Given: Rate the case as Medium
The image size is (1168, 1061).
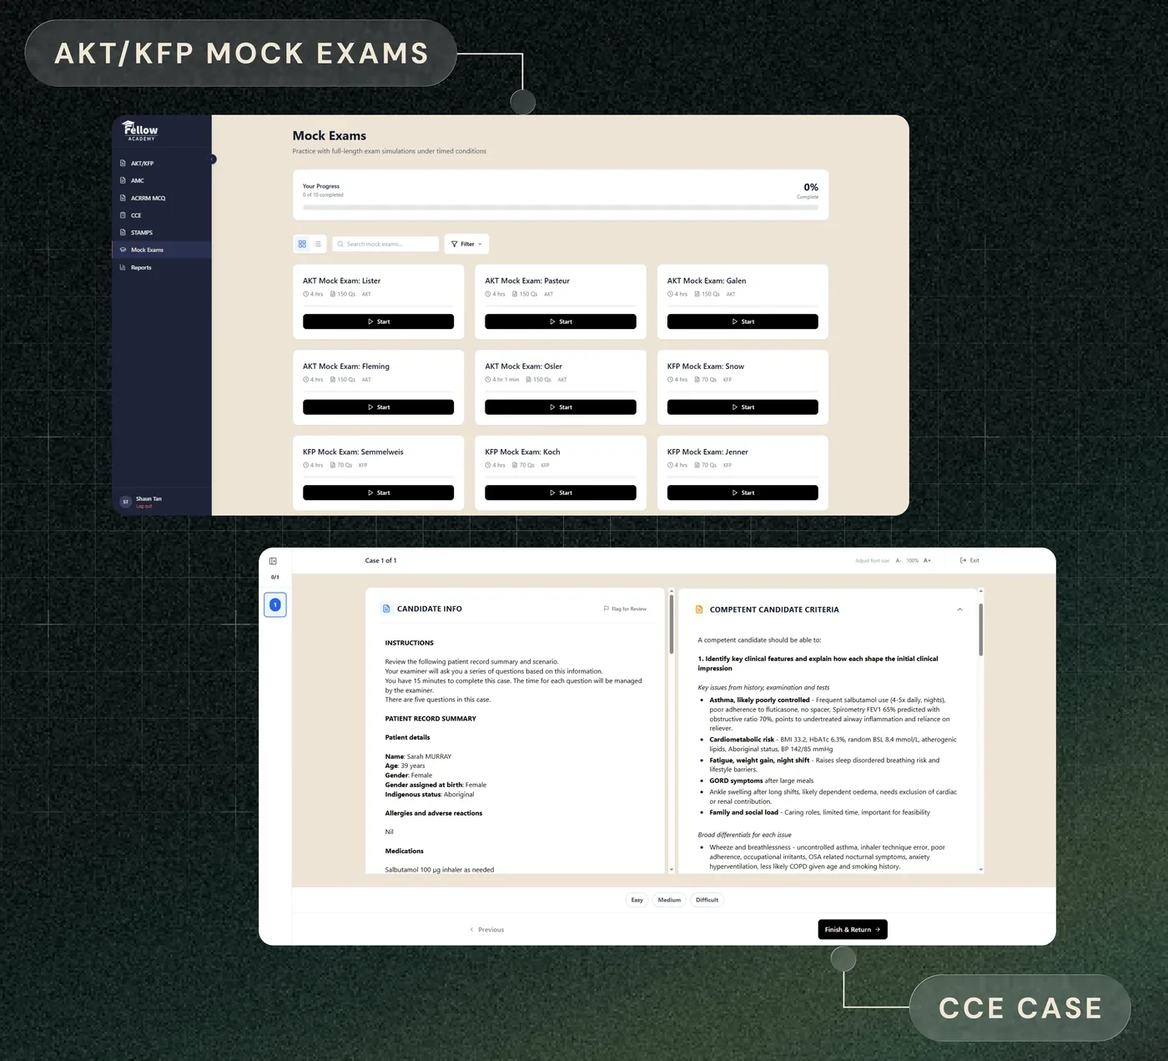Looking at the screenshot, I should coord(669,900).
